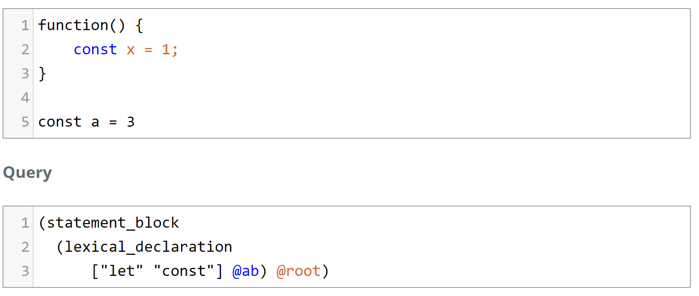Click the blue "const" keyword before x
The height and width of the screenshot is (296, 699).
pyautogui.click(x=95, y=49)
